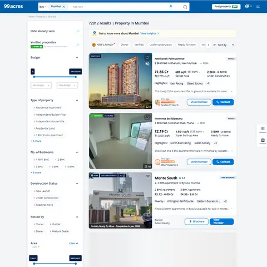This screenshot has height=267, width=267.
Task: Click the microphone voice search icon
Action: point(171,7)
